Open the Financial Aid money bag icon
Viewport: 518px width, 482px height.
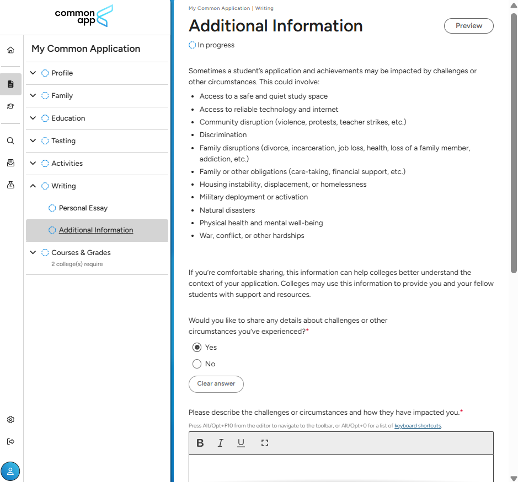(x=10, y=185)
